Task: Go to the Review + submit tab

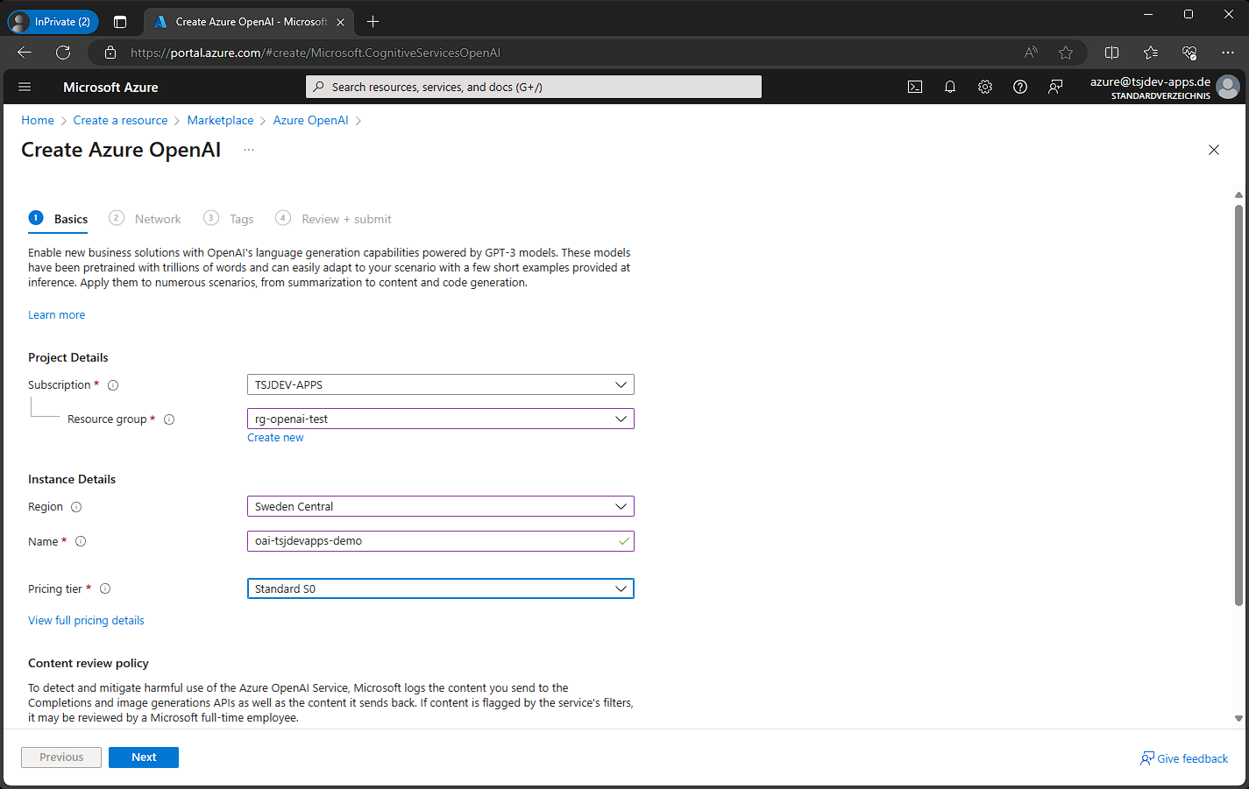Action: point(345,219)
